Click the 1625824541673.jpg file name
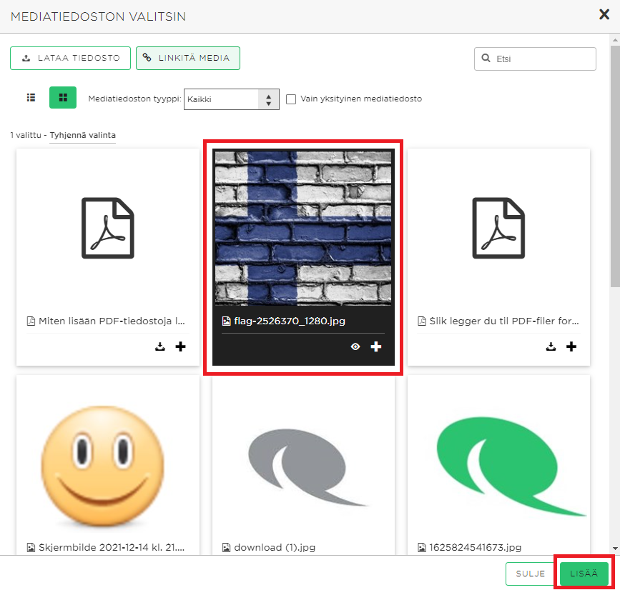Viewport: 620px width, 590px height. coord(476,547)
